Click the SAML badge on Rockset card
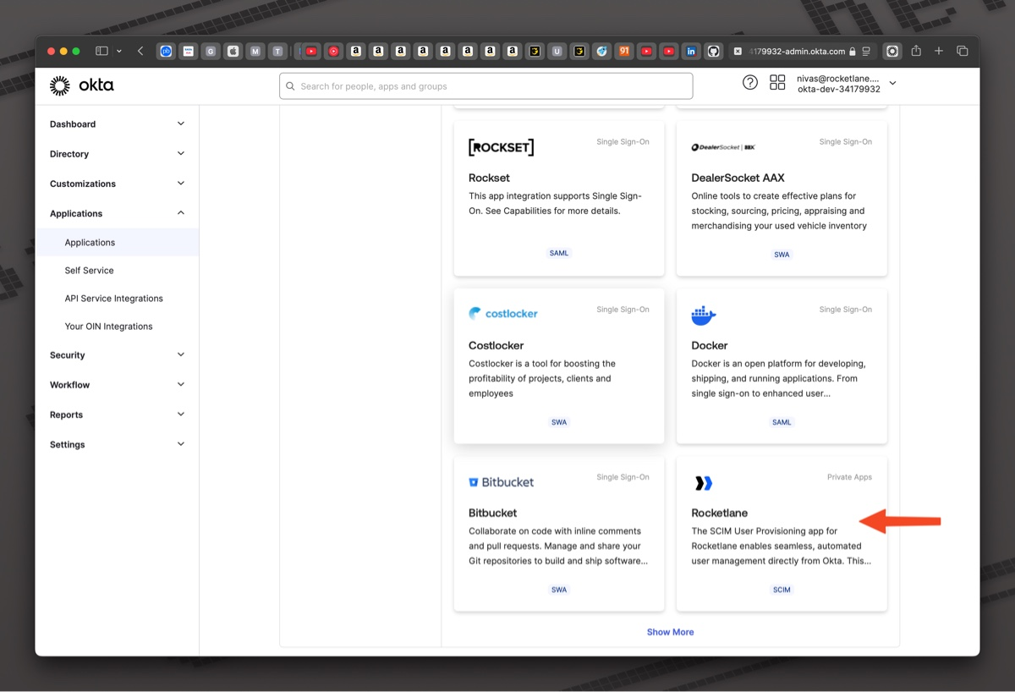This screenshot has width=1015, height=692. click(x=559, y=253)
